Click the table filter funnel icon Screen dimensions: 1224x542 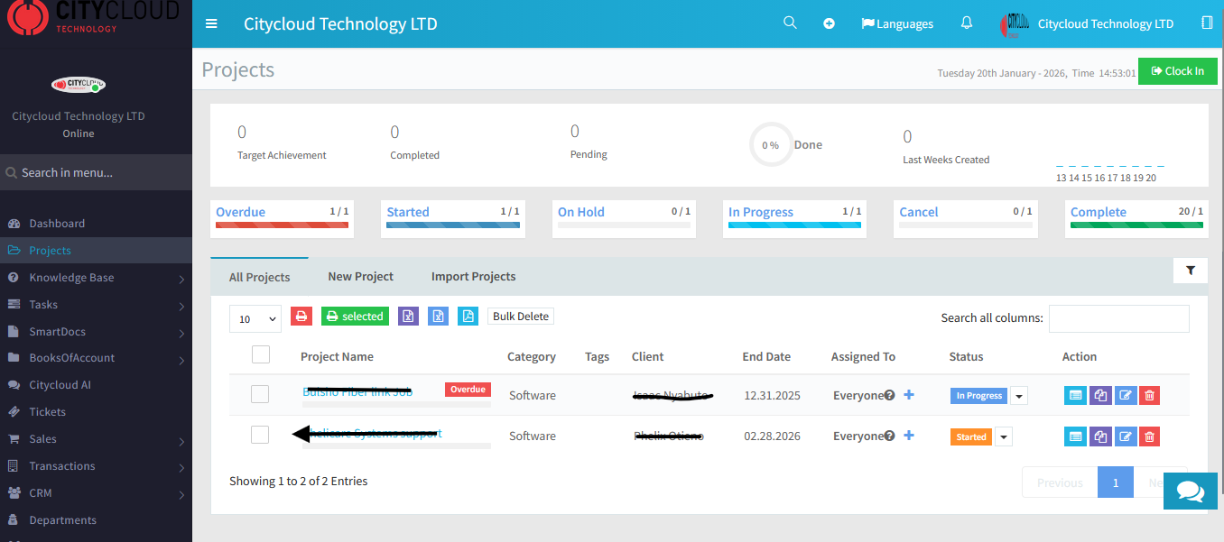click(1190, 270)
